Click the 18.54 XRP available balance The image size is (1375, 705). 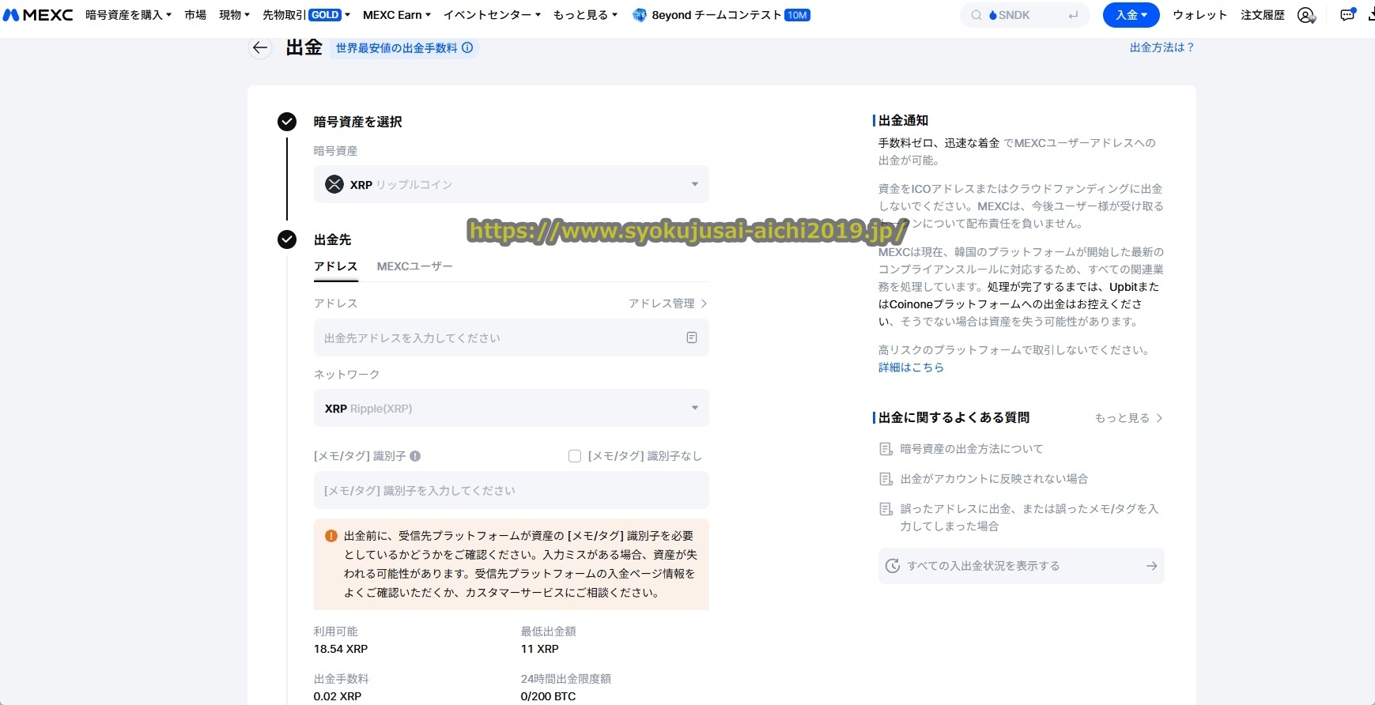341,649
